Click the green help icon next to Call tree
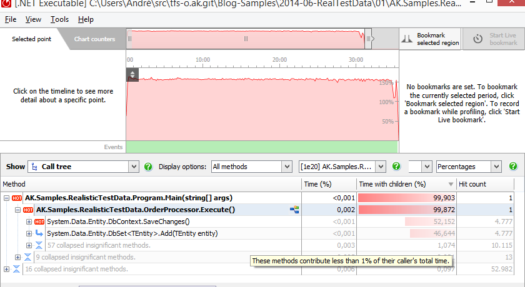This screenshot has width=525, height=287. [148, 167]
